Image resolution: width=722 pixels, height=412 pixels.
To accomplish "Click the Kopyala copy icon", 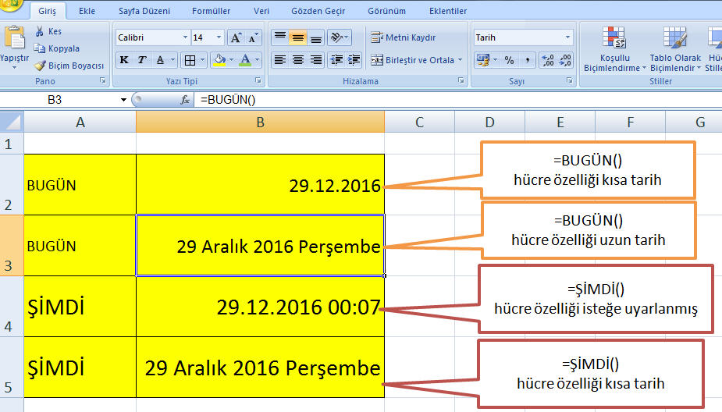I will pyautogui.click(x=40, y=48).
